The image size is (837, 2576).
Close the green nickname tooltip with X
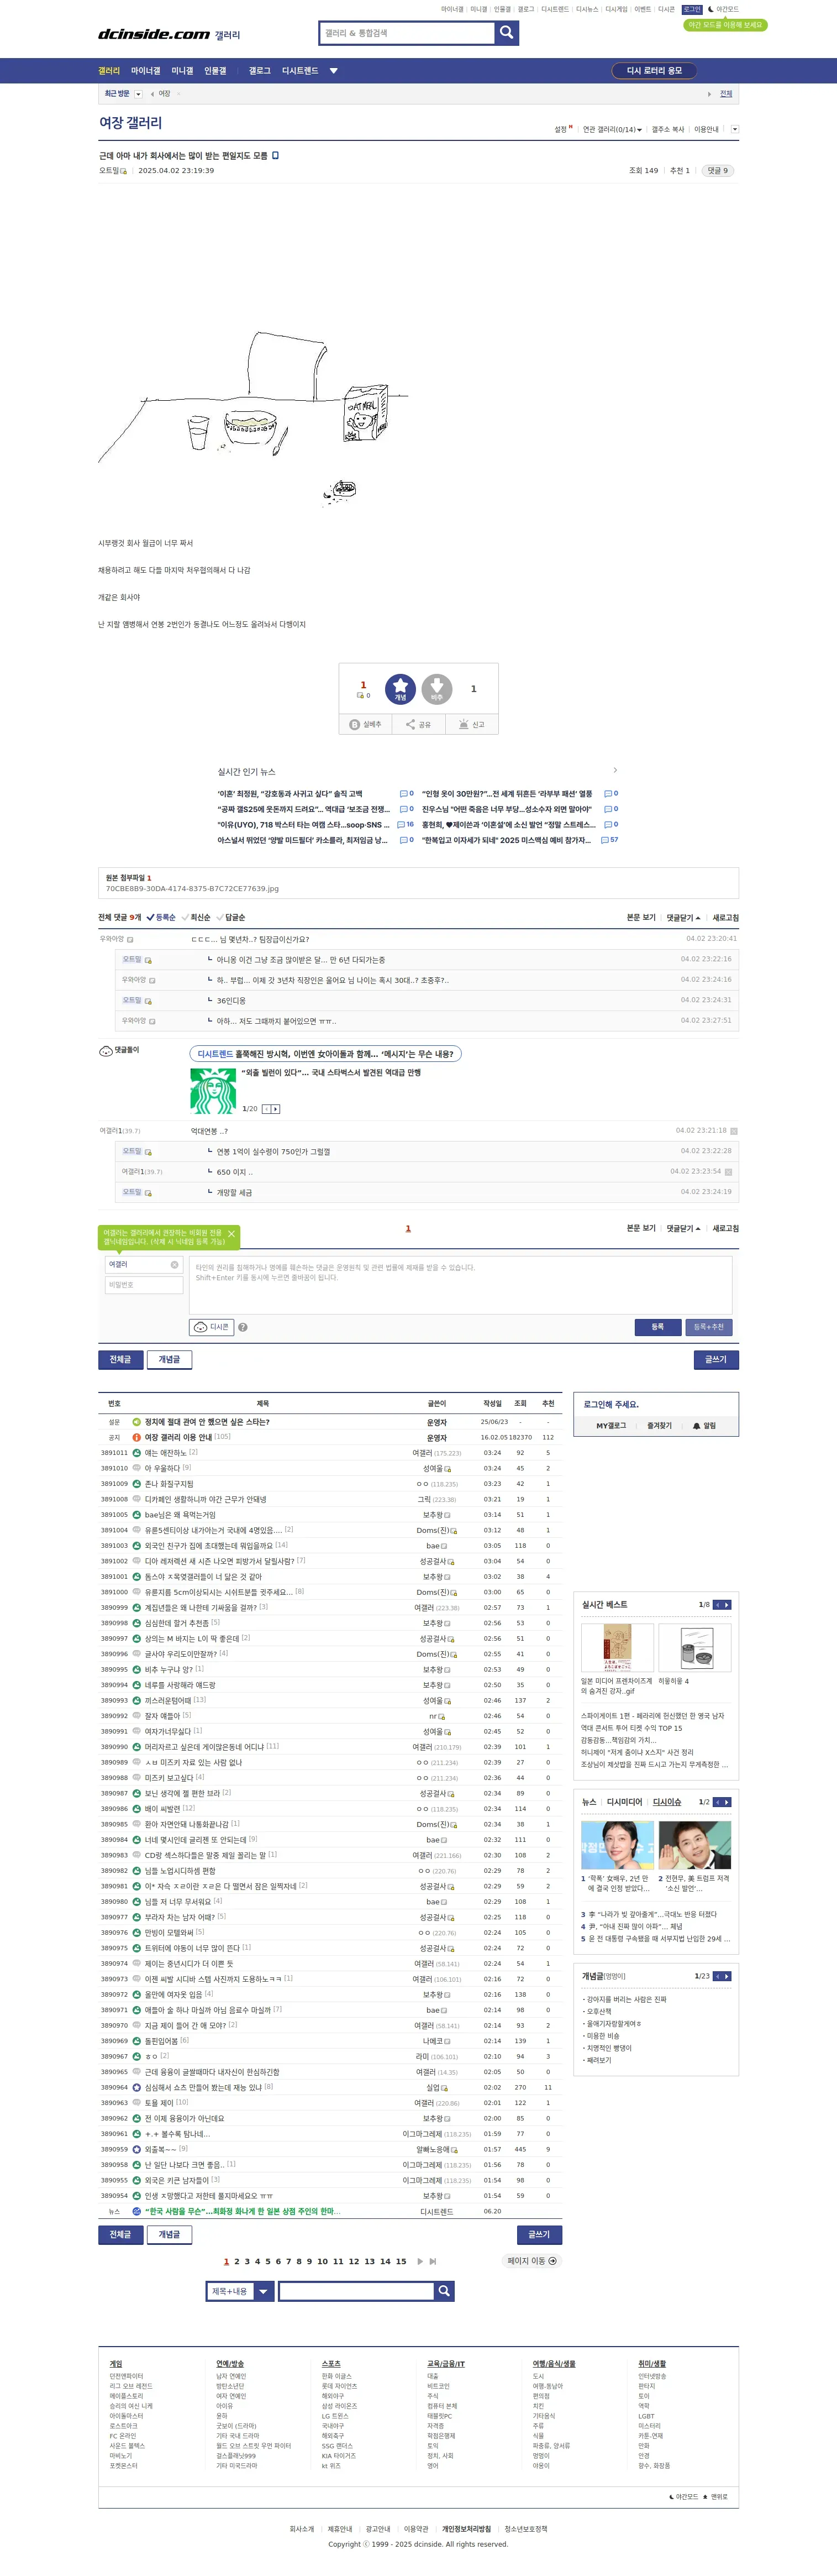coord(231,1234)
